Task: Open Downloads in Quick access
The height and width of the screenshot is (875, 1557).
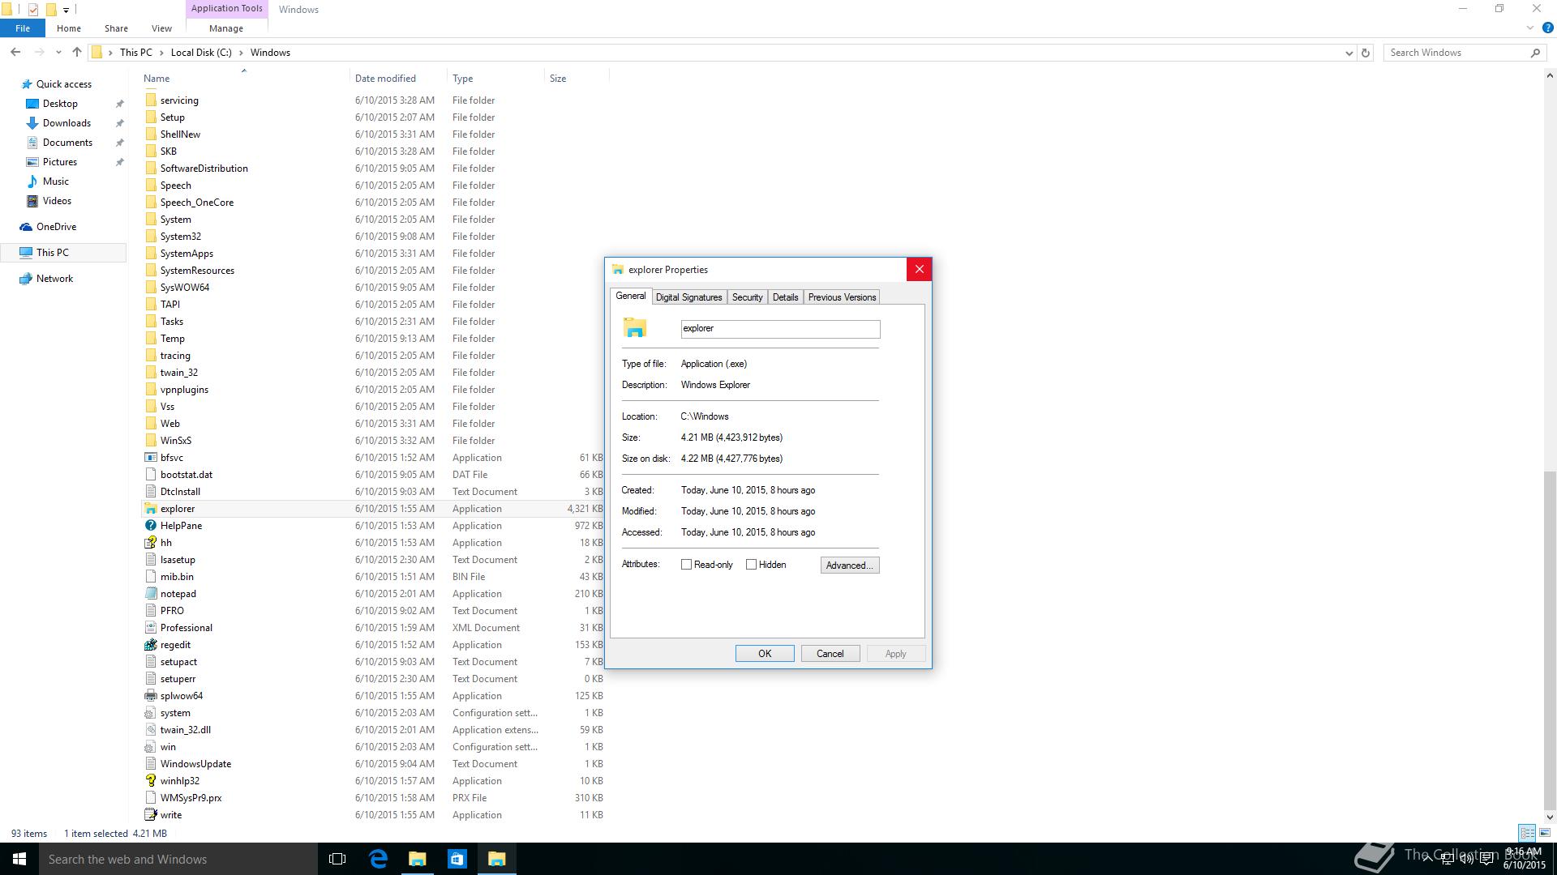Action: pyautogui.click(x=66, y=123)
